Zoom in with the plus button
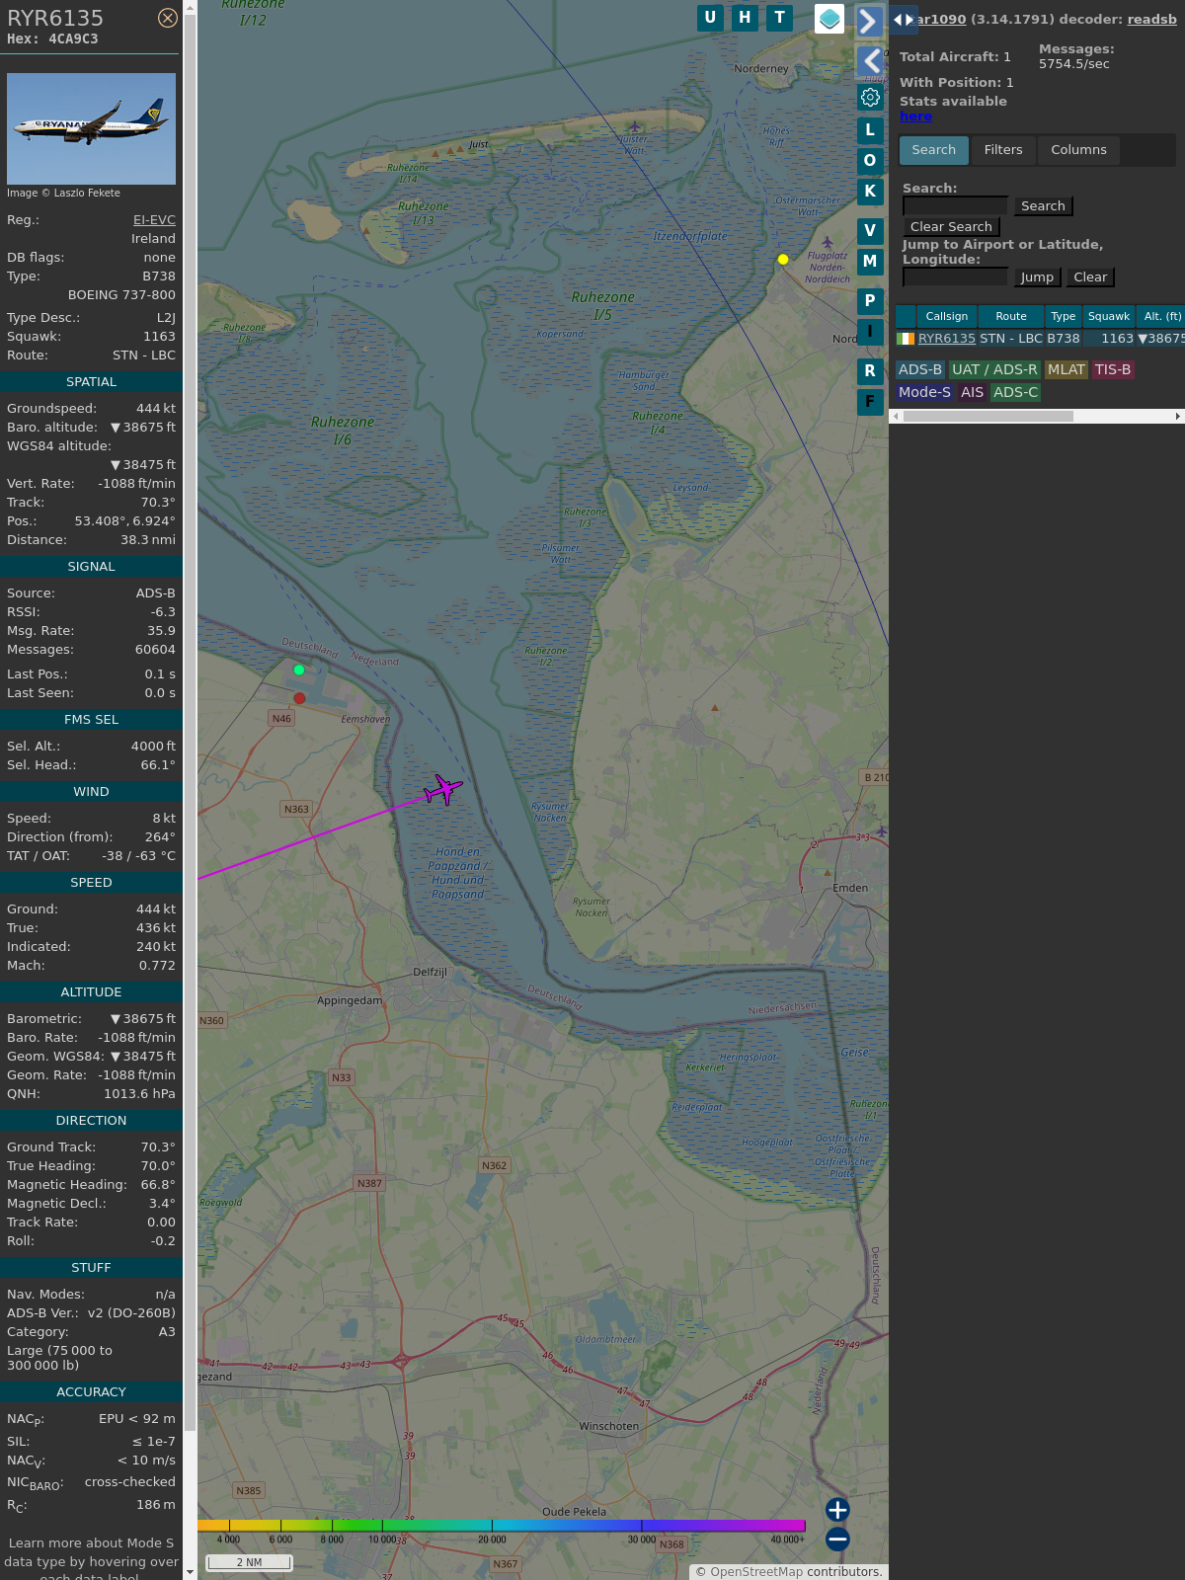 (x=837, y=1510)
